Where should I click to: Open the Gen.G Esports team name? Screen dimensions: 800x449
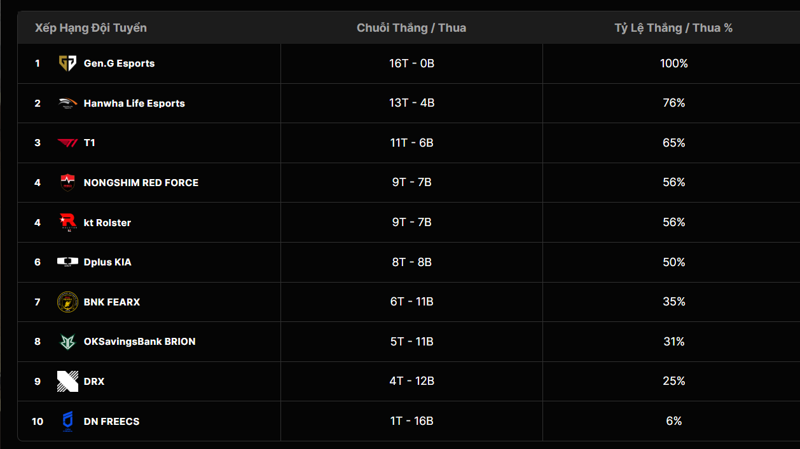coord(119,64)
